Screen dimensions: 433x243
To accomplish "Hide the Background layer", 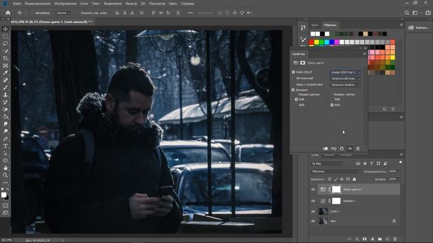I will pyautogui.click(x=313, y=221).
